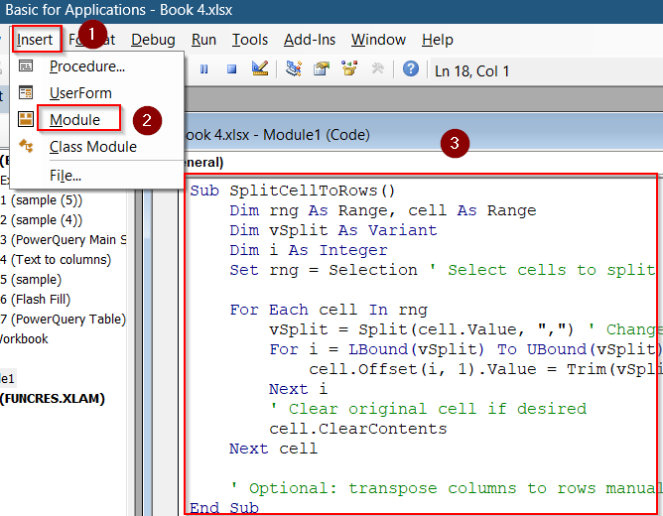Viewport: 663px width, 516px height.
Task: Click the line 'Dim i As Integer'
Action: pyautogui.click(x=309, y=250)
